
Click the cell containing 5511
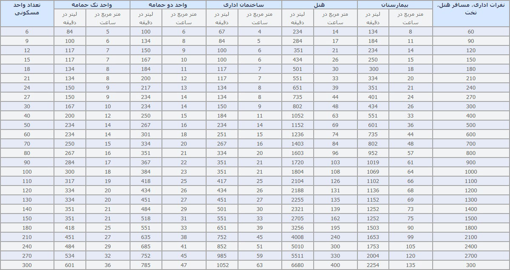point(297,256)
